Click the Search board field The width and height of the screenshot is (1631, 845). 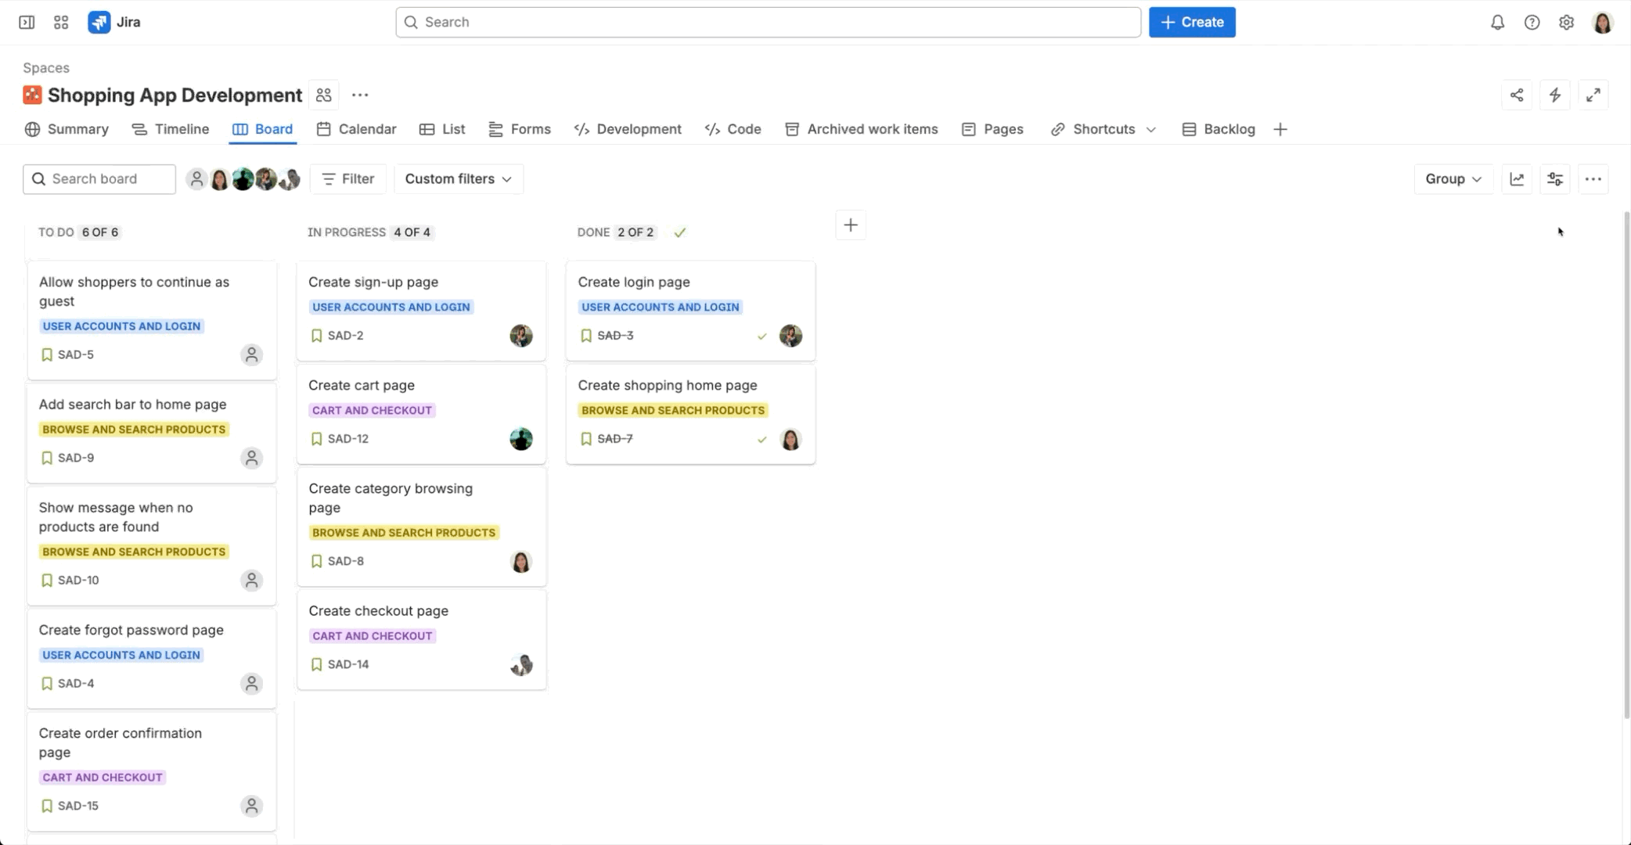(99, 179)
